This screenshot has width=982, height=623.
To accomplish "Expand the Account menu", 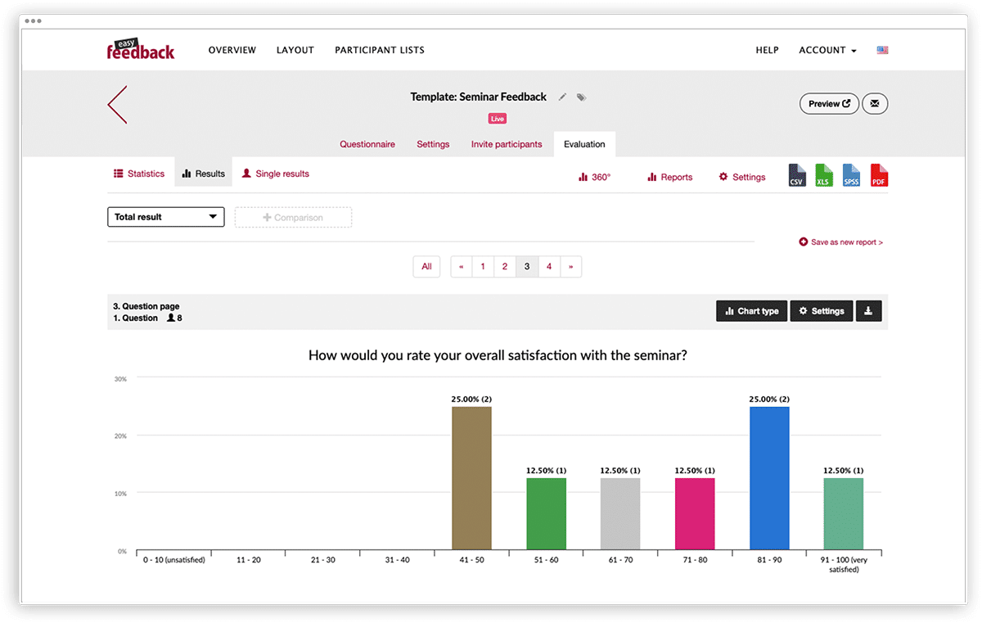I will (x=827, y=50).
